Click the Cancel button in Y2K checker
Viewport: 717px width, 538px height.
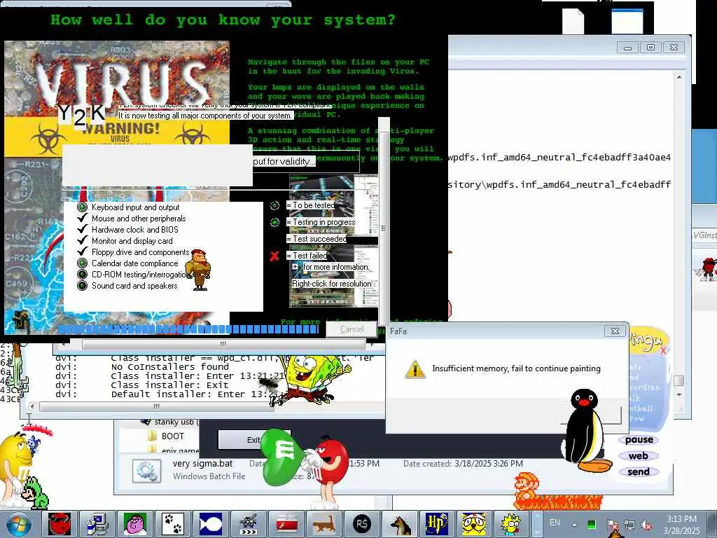coord(351,329)
